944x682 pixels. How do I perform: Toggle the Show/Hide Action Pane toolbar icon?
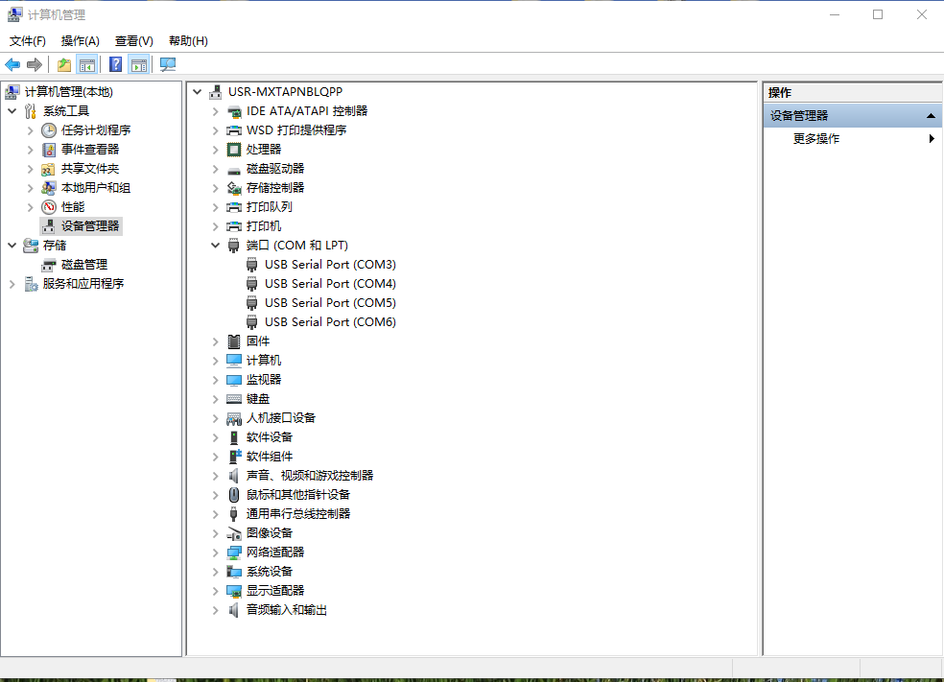(x=139, y=64)
